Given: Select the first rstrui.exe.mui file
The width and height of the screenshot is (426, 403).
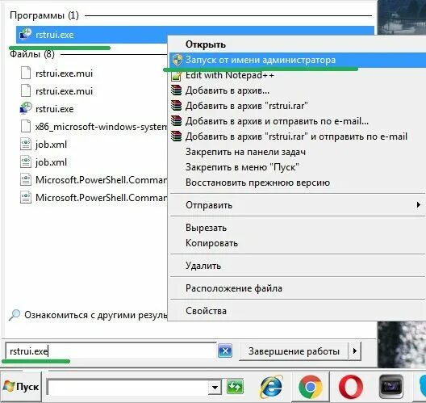Looking at the screenshot, I should (x=64, y=73).
